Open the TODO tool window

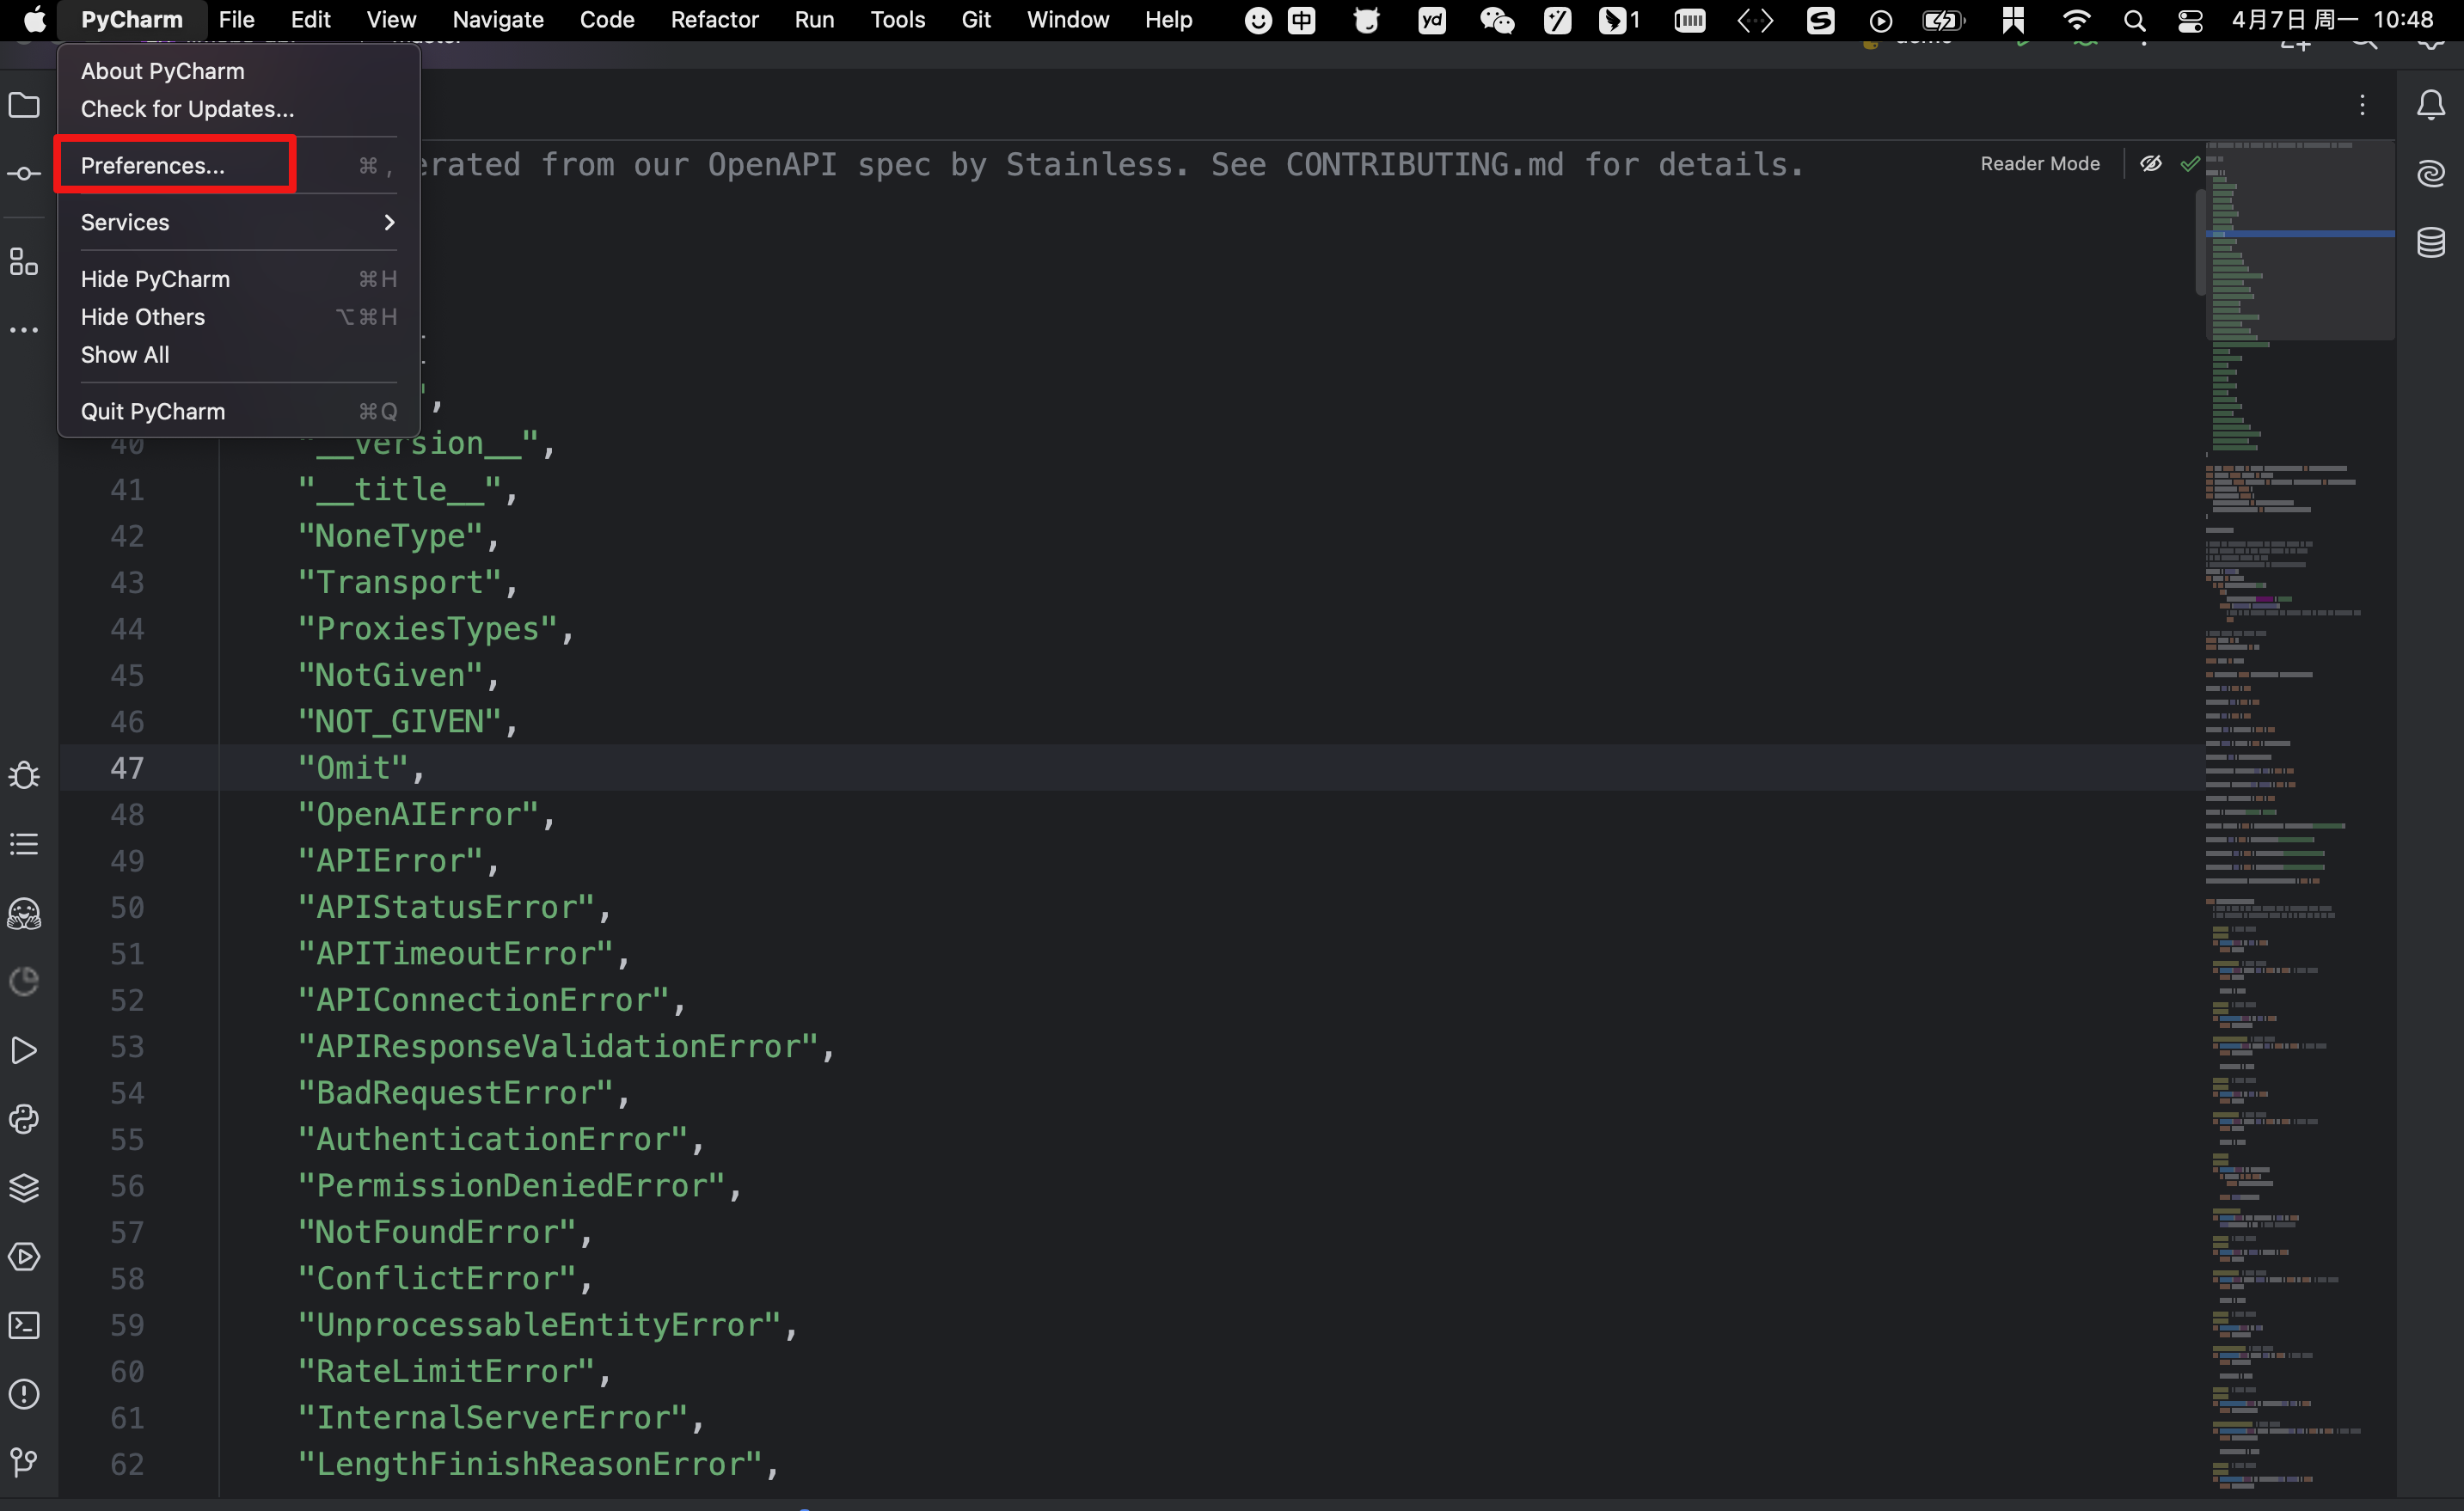[24, 843]
